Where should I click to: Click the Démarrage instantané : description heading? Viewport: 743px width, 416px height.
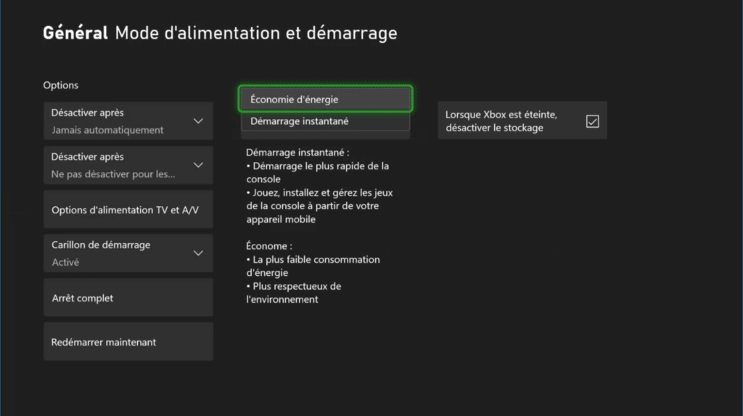(297, 152)
